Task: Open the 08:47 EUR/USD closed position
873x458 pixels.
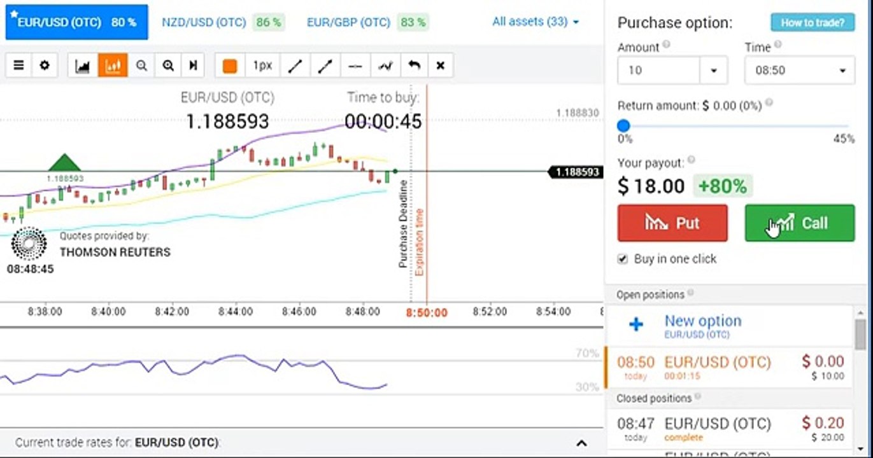Action: (728, 429)
